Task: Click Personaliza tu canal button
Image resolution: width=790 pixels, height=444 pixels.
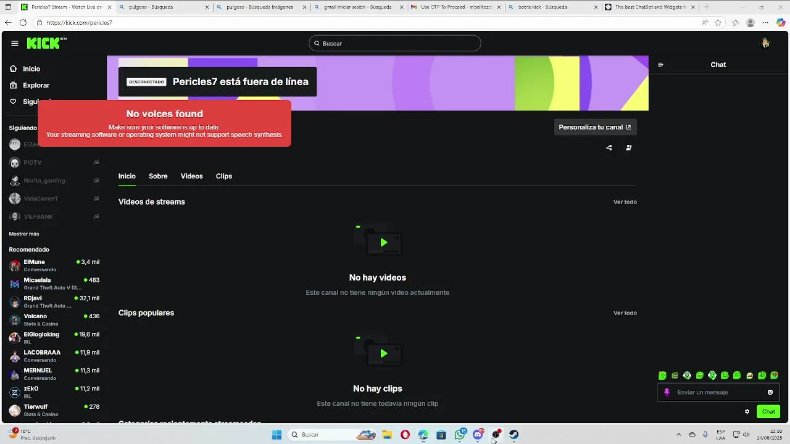Action: pos(595,127)
